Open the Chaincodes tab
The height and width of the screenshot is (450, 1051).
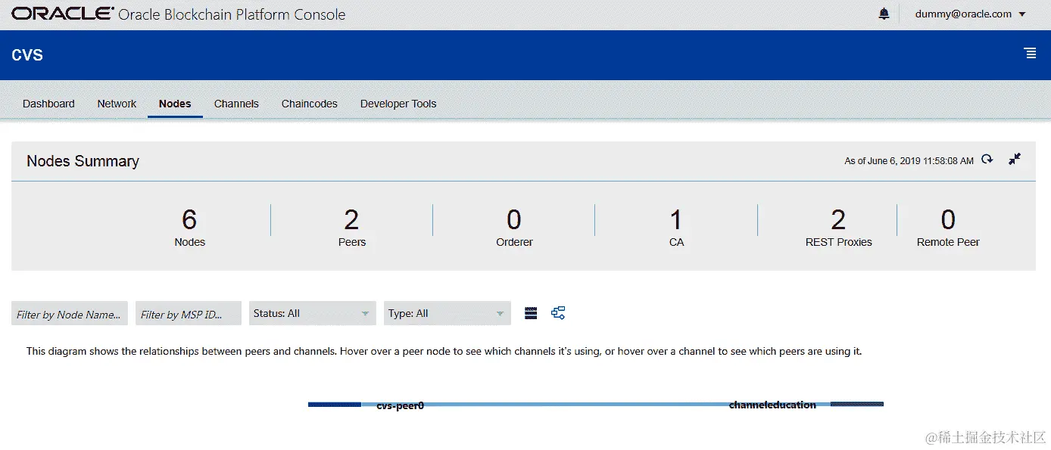click(x=310, y=104)
